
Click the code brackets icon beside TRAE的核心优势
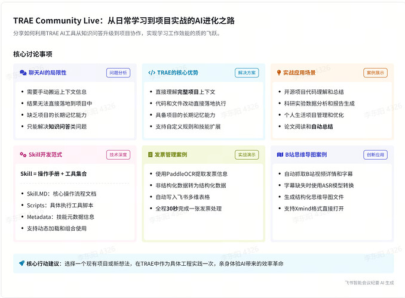pyautogui.click(x=152, y=73)
